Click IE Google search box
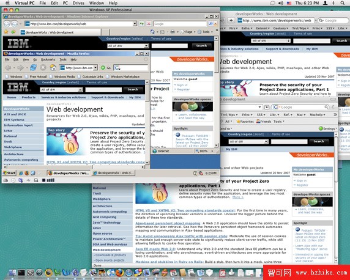Screen dimensions: 350x280 pos(180,24)
